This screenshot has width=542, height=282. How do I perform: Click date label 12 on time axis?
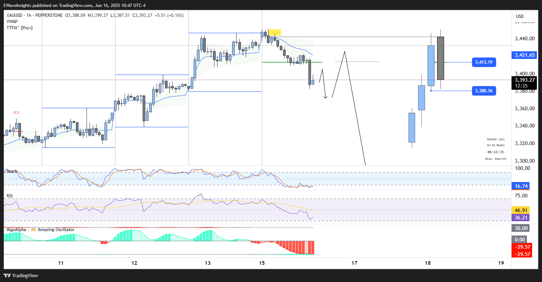point(134,263)
